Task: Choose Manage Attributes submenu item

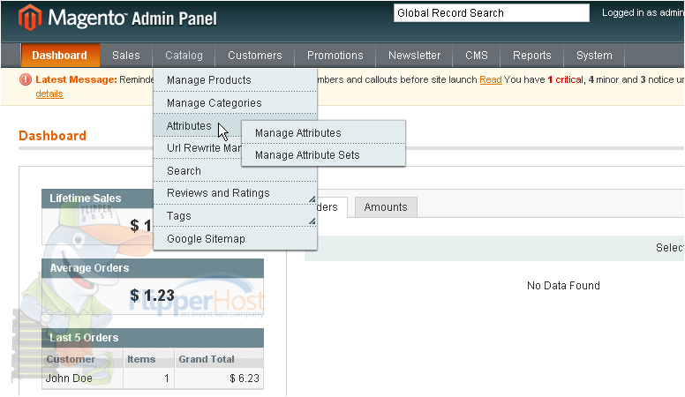Action: (323, 132)
